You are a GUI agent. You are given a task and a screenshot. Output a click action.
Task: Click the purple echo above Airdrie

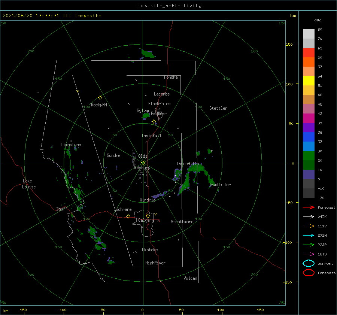click(160, 195)
